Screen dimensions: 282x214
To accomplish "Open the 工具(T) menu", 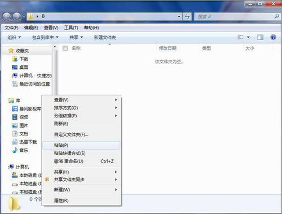I will [71, 28].
